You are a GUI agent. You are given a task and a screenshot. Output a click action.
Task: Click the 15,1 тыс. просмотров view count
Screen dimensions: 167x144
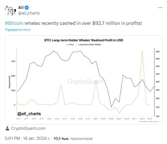(73, 138)
